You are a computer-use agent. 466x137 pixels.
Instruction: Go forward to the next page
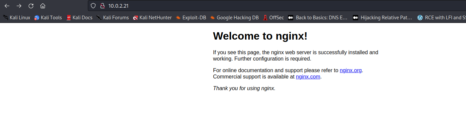[19, 6]
